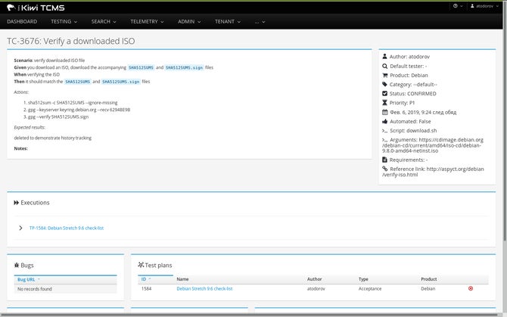The width and height of the screenshot is (507, 317).
Task: Click the Test plans panel icon
Action: pos(141,265)
